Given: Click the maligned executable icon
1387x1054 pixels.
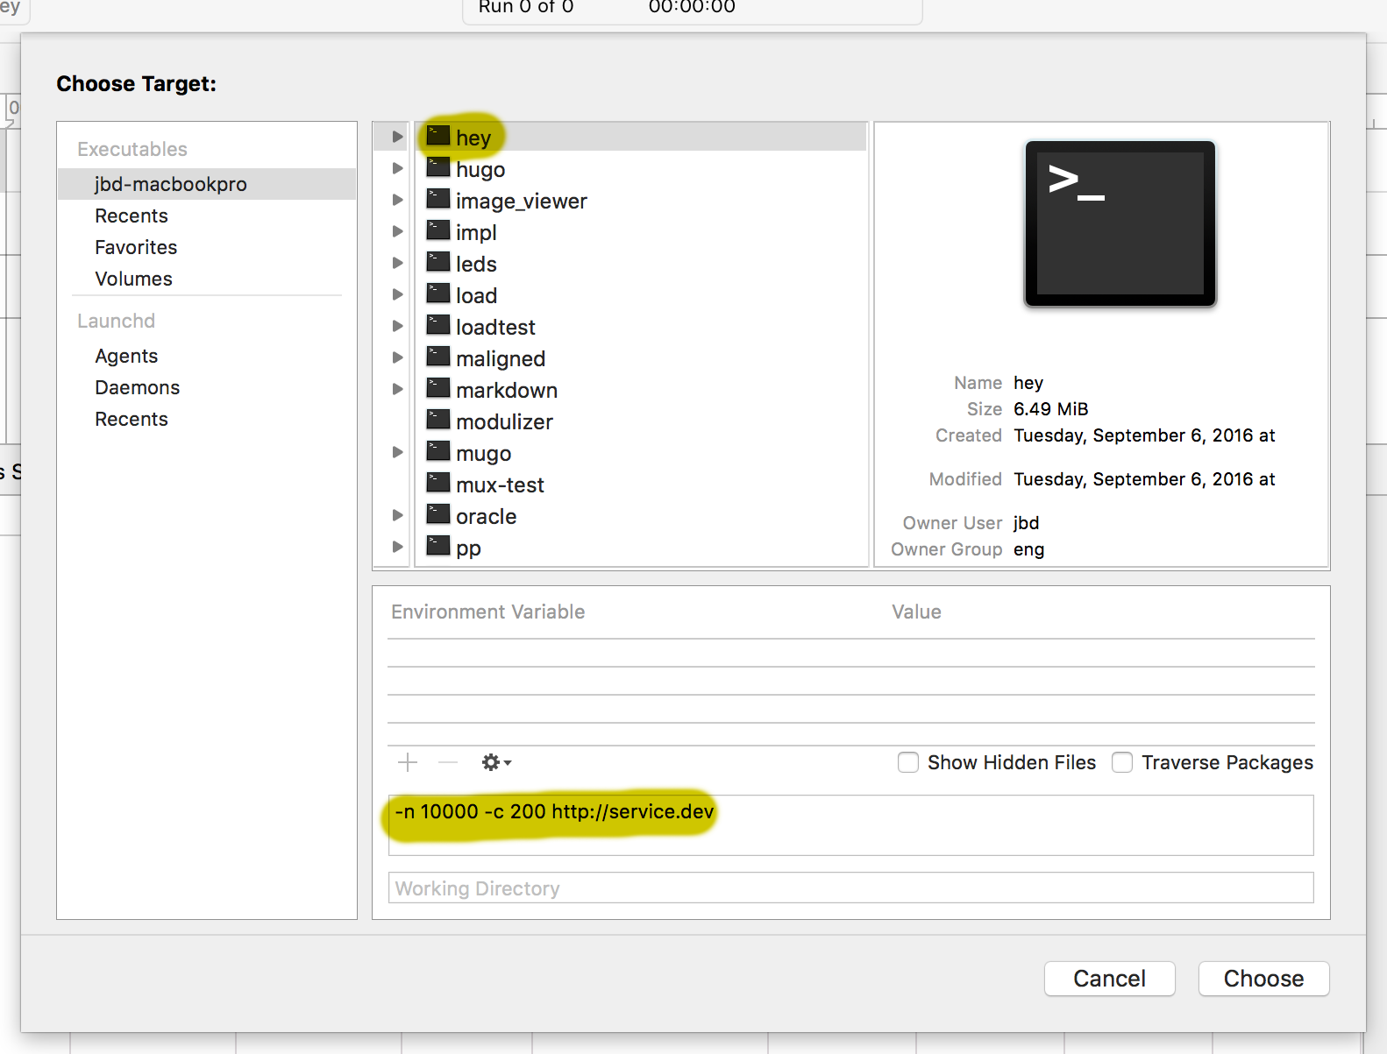Looking at the screenshot, I should pyautogui.click(x=438, y=357).
